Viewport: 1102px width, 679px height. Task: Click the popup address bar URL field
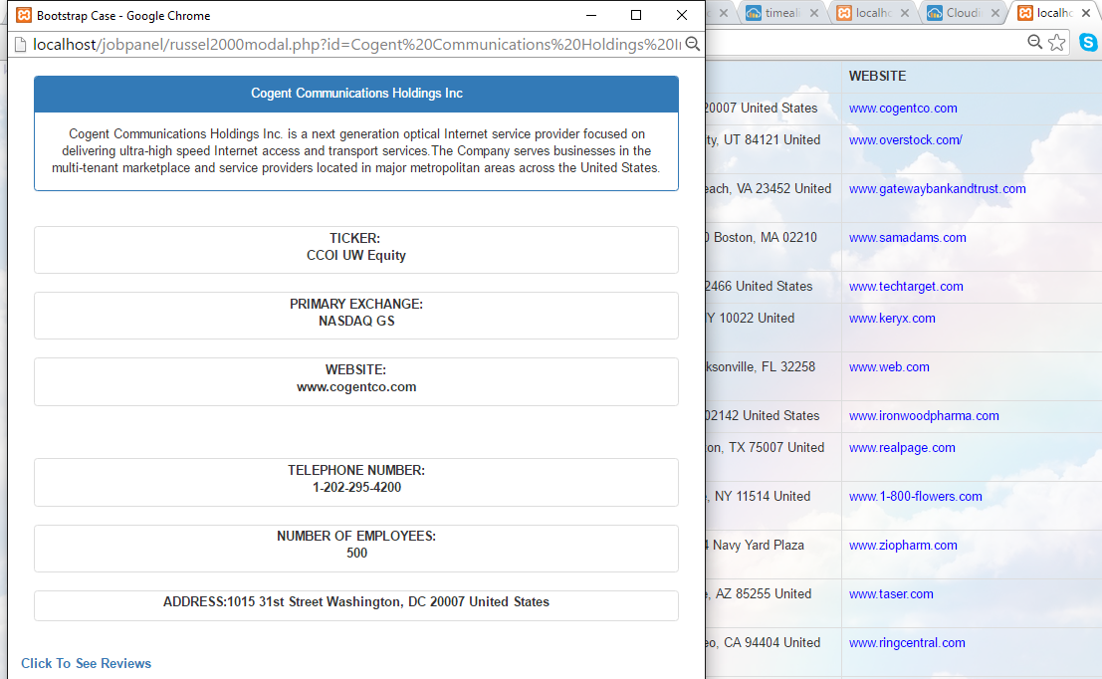(x=357, y=44)
